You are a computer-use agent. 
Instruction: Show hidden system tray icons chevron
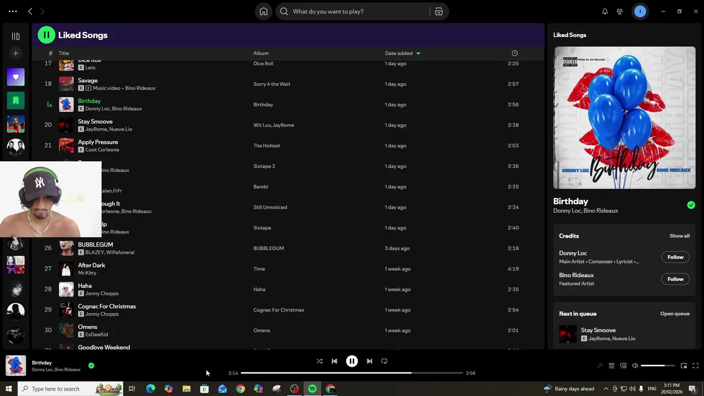[607, 389]
